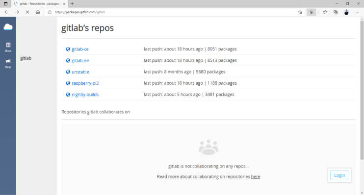The width and height of the screenshot is (364, 195).
Task: Click the highlighted extension icon in toolbar
Action: tap(312, 12)
